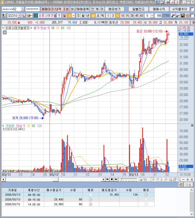The width and height of the screenshot is (195, 218).
Task: Click the pin window icon in title bar
Action: click(x=167, y=2)
